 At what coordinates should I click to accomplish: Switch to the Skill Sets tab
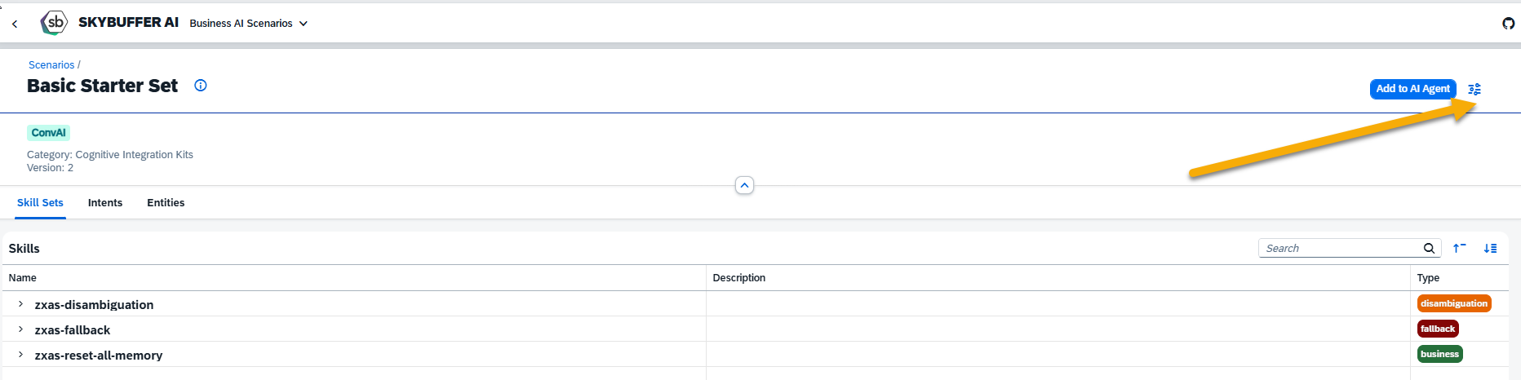coord(40,202)
